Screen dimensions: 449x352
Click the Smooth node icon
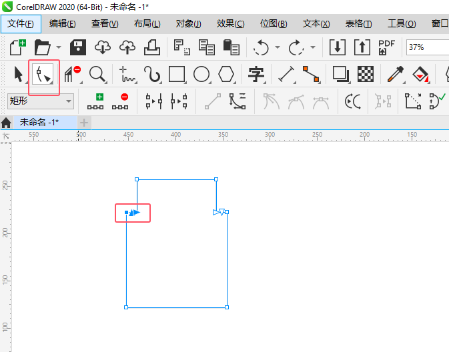click(x=296, y=101)
